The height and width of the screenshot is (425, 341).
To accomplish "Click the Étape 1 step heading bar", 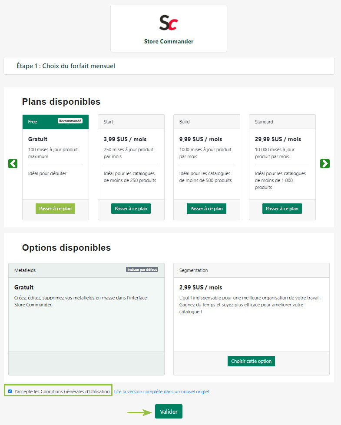I will 169,66.
